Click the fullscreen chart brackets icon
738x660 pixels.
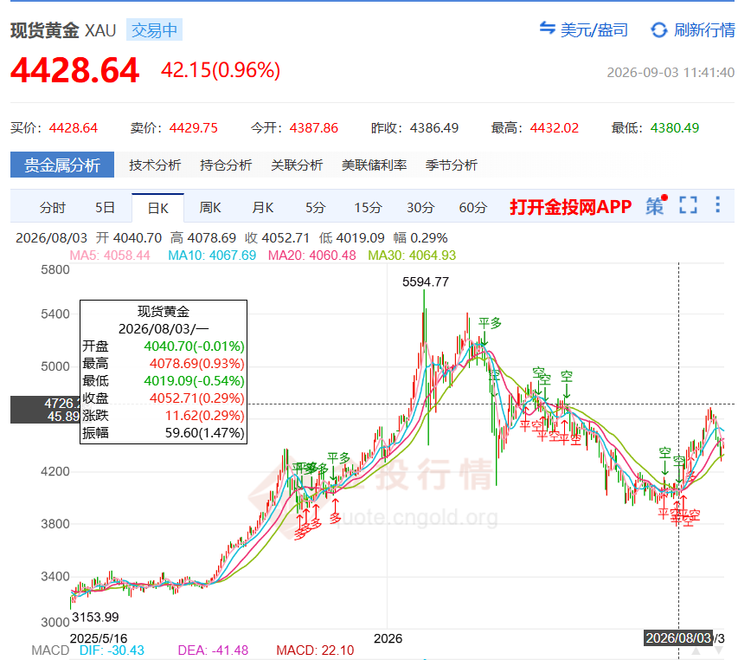tap(688, 205)
